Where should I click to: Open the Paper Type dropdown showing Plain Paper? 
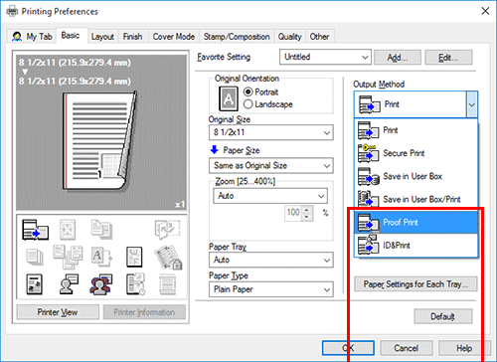click(x=271, y=289)
